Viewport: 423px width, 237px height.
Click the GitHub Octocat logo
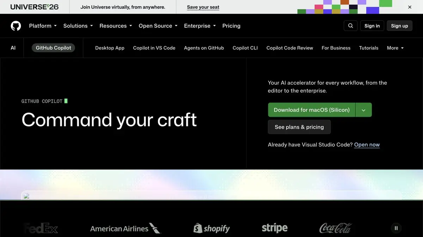pos(16,26)
